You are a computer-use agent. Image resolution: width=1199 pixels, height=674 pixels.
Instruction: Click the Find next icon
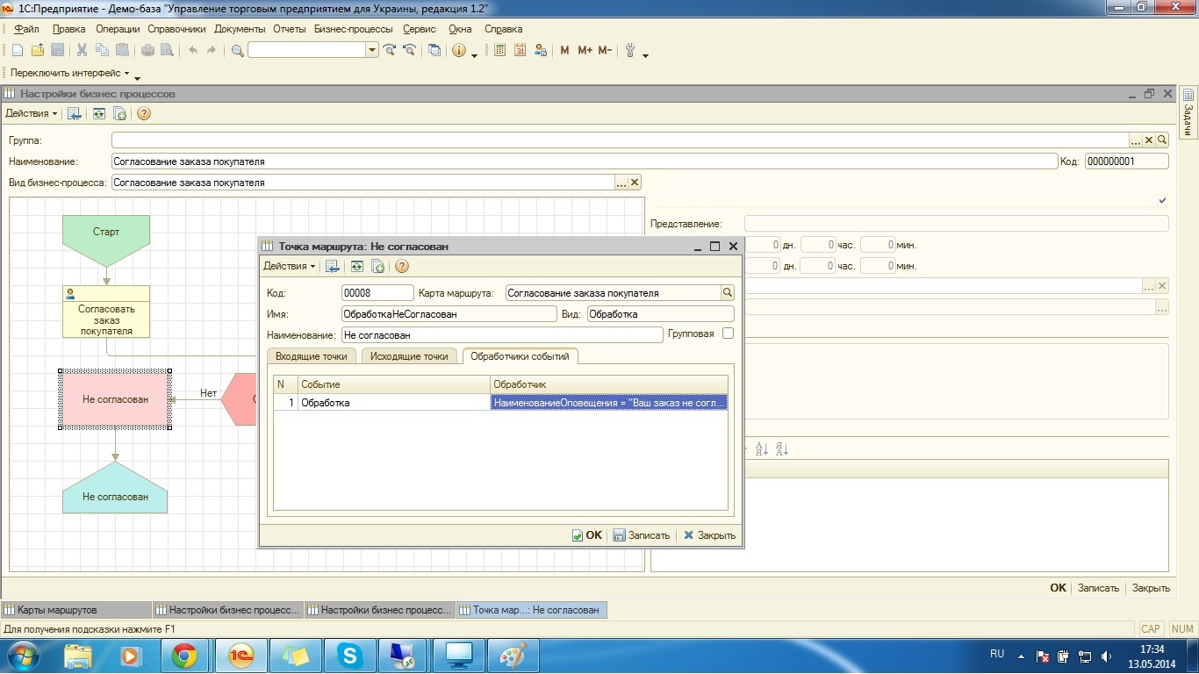point(390,50)
